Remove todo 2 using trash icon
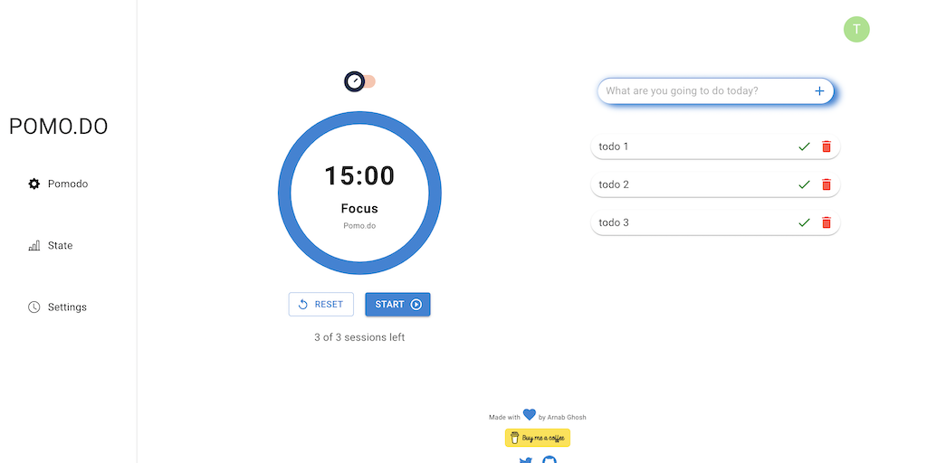 click(826, 184)
